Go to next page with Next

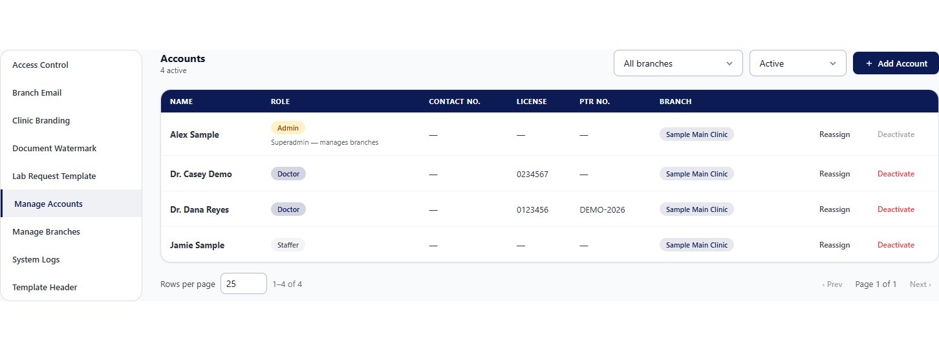[x=920, y=284]
